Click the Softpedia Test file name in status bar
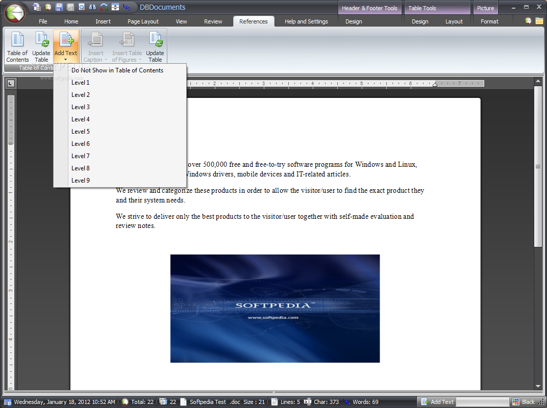Image resolution: width=547 pixels, height=408 pixels. coord(208,402)
